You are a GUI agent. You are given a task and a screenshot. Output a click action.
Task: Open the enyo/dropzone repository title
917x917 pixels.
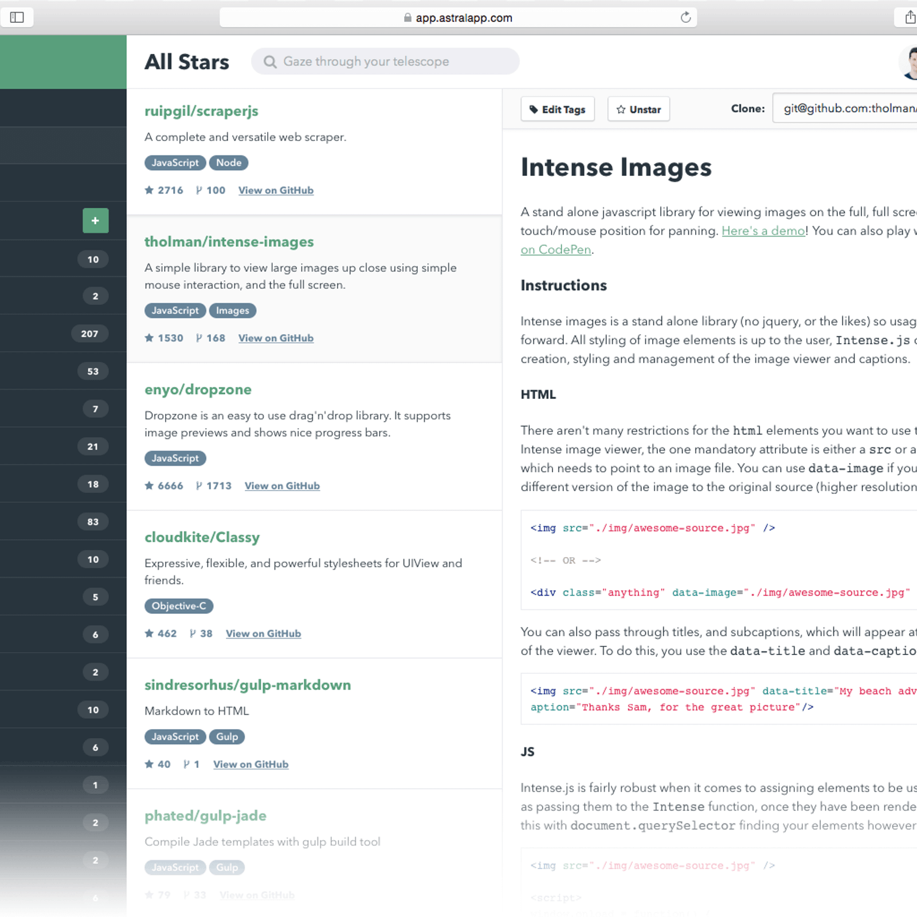pos(198,390)
